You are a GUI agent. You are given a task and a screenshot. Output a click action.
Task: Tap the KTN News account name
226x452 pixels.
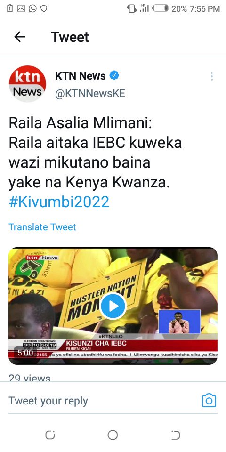tap(81, 76)
